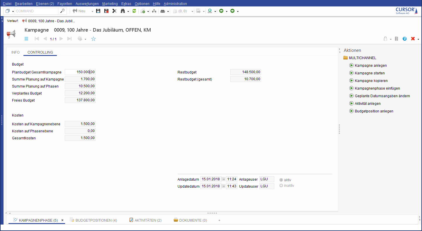Open the list view icon below Kampagne
Viewport: 422px width, 231px height.
tap(26, 39)
